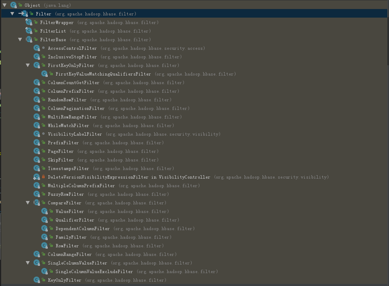Collapse the SingleColumnValueFilter node arrow

(x=28, y=263)
